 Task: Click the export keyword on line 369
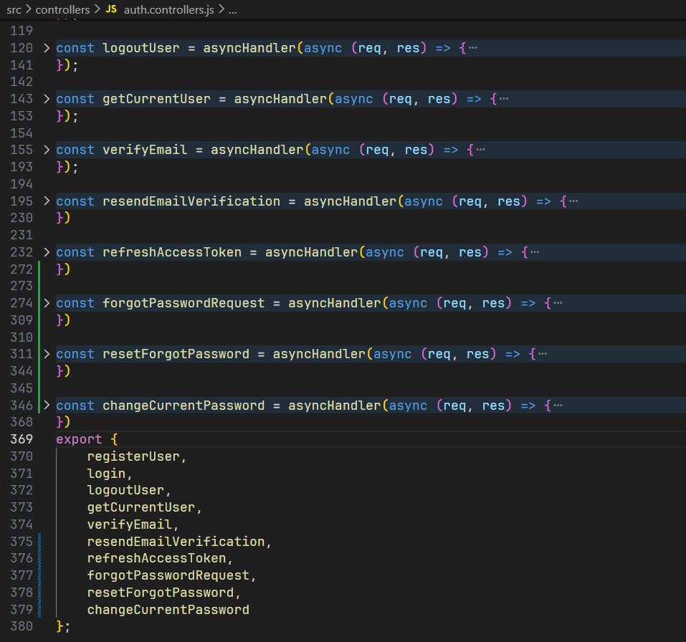tap(79, 439)
